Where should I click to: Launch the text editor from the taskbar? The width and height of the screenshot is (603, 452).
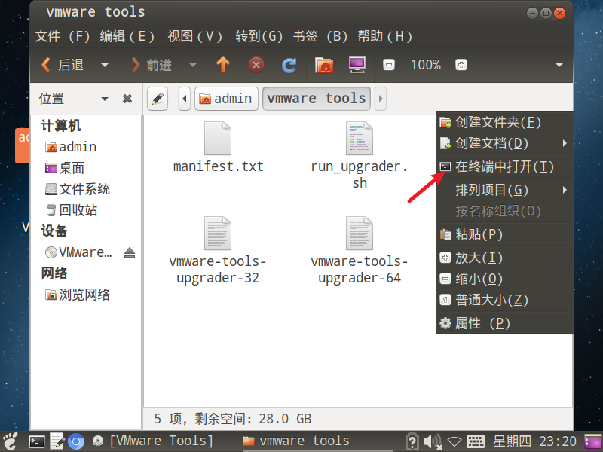[57, 441]
